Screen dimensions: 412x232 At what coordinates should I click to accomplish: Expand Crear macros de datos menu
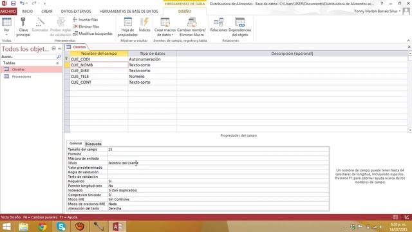(x=165, y=27)
